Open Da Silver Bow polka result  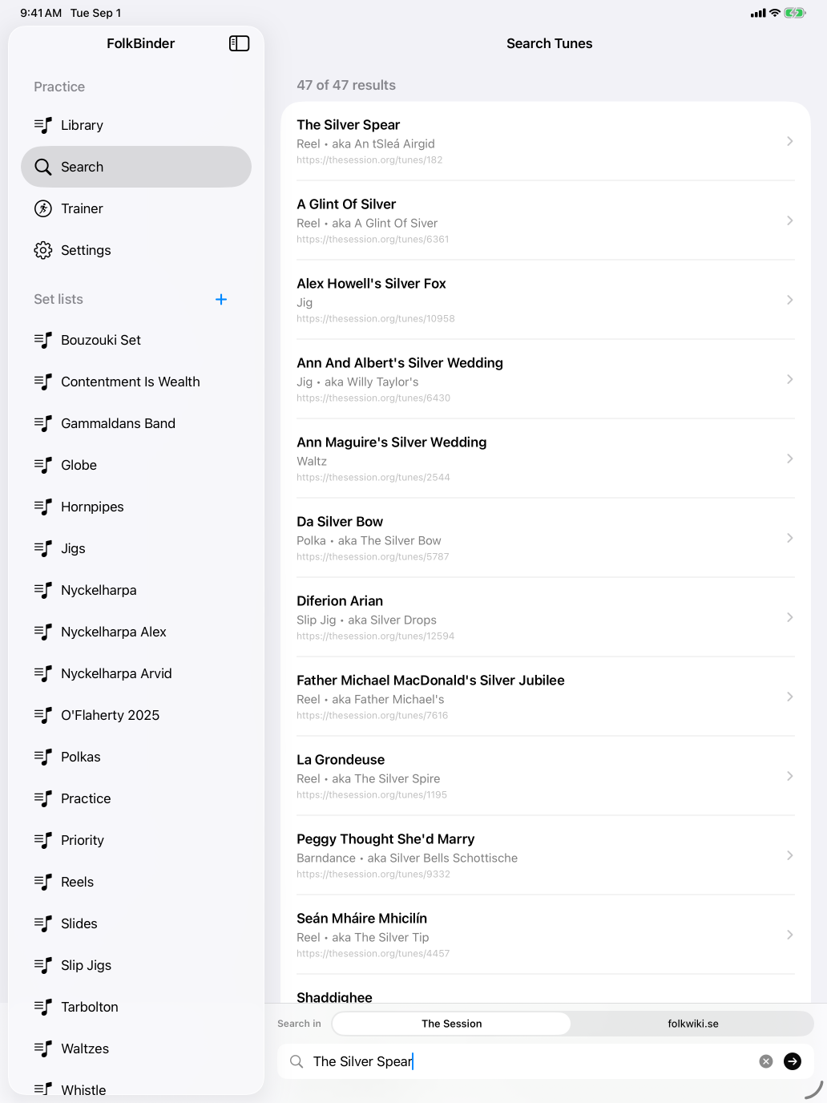click(x=546, y=538)
